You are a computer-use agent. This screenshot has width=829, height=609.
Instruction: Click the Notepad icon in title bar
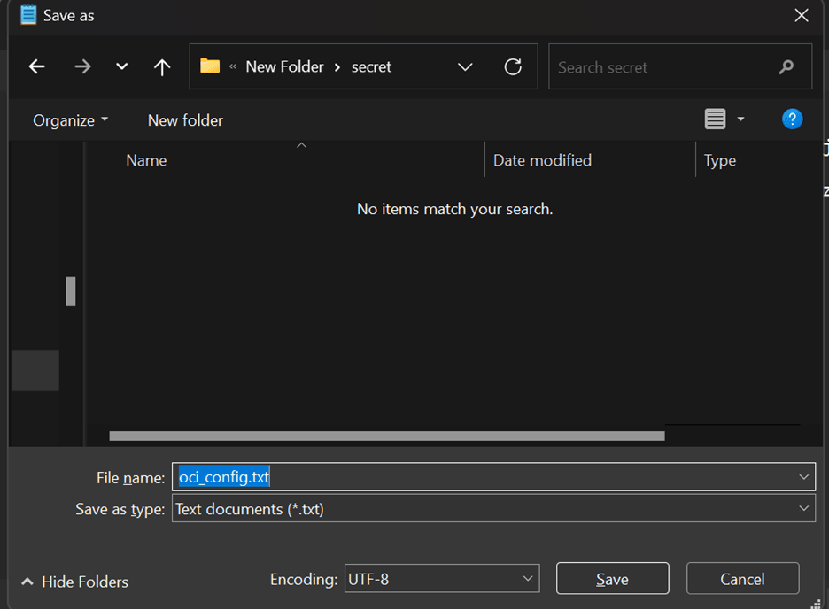28,15
